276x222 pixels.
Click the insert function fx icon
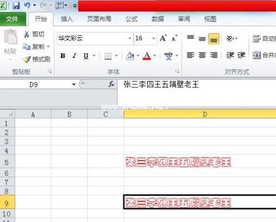[x=111, y=85]
